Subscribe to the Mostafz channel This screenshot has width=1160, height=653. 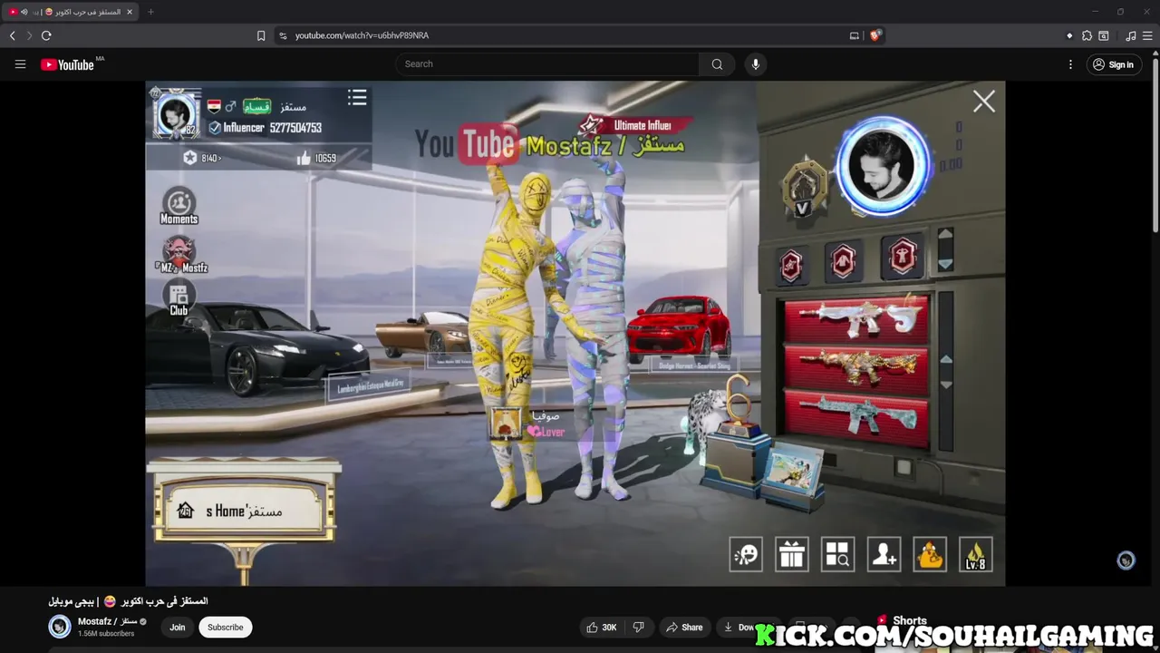coord(226,627)
